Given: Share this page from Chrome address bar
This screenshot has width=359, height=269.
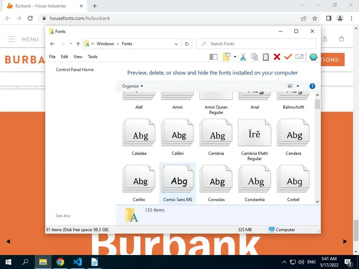Looking at the screenshot, I should pos(304,18).
